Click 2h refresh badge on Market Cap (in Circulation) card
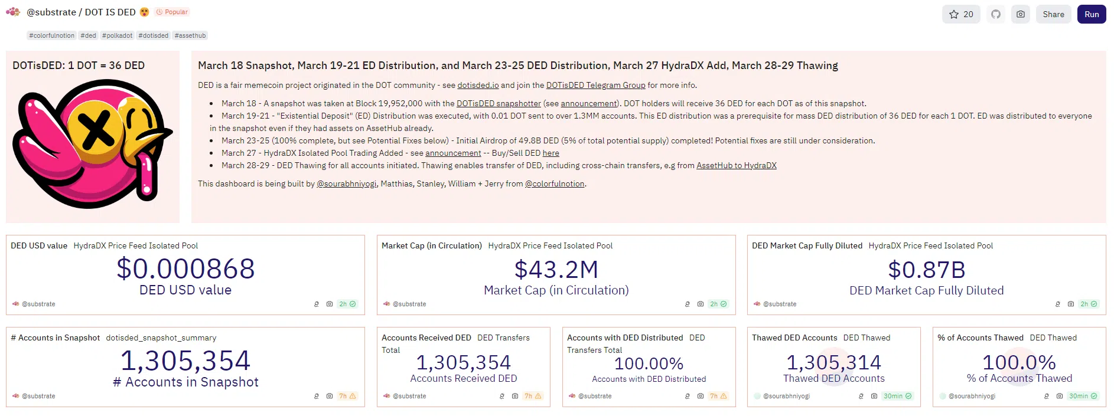 (x=718, y=304)
